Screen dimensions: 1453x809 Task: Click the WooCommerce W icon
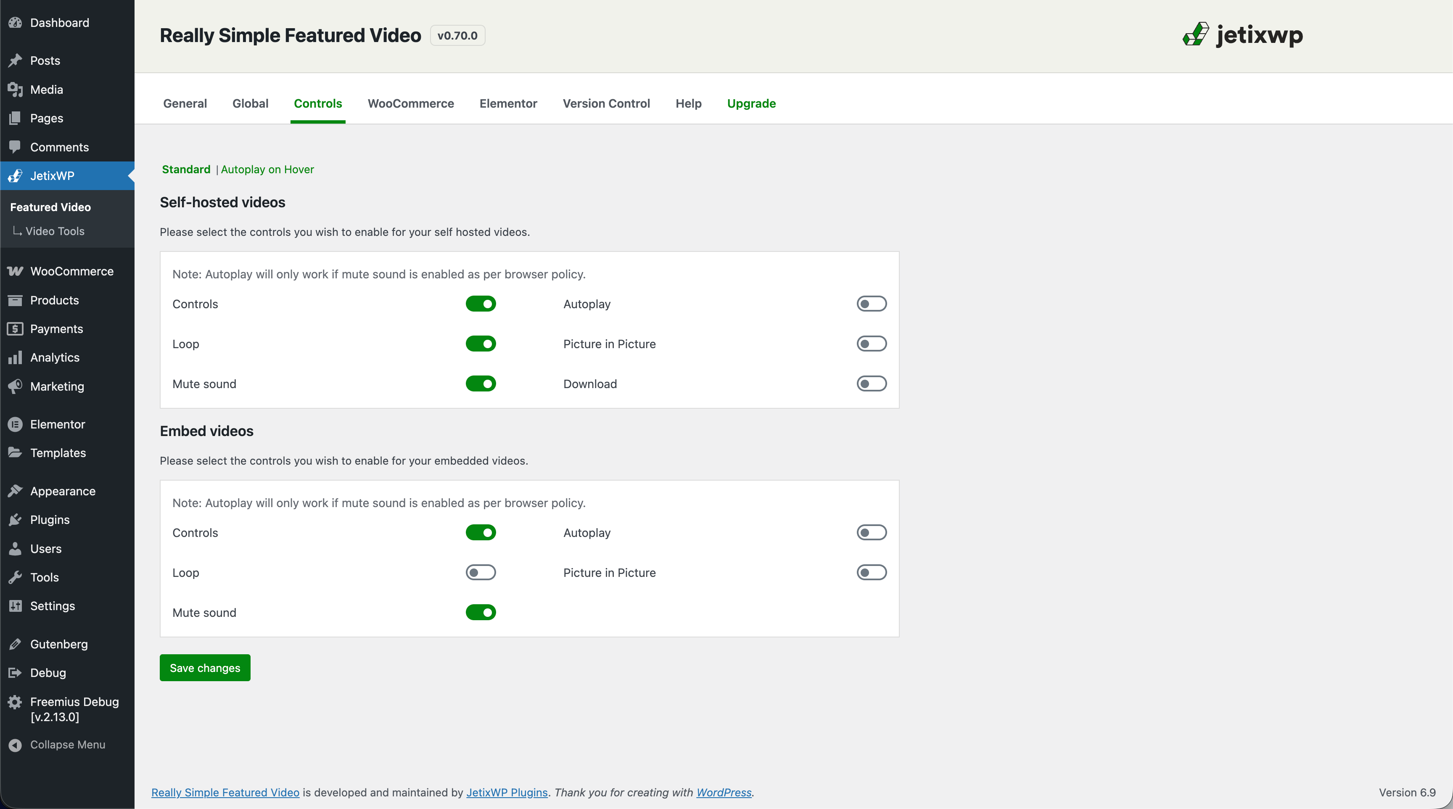pos(15,271)
